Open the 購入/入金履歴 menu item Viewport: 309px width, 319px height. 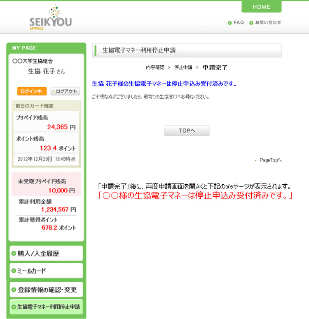46,253
